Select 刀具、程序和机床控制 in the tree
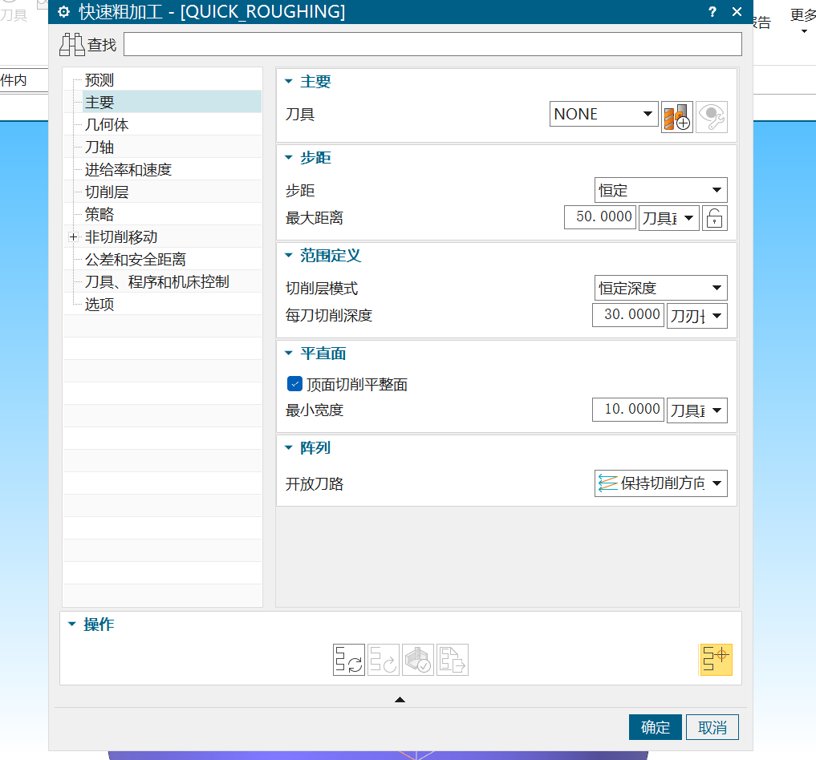 156,281
